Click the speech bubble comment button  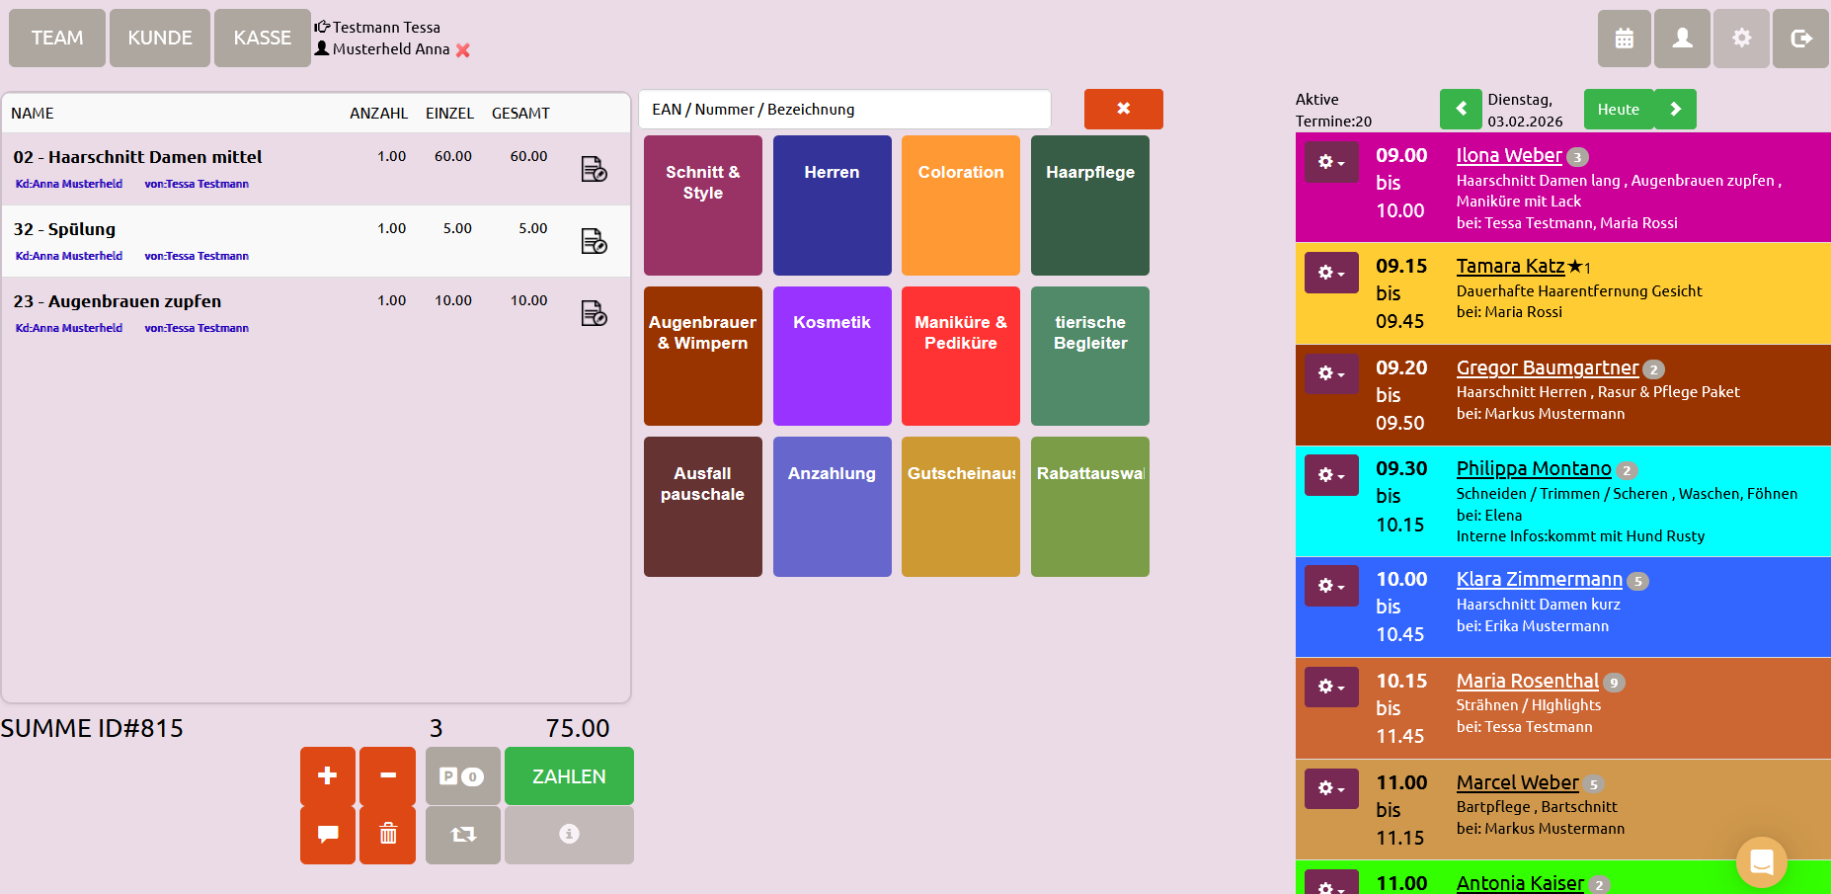(328, 835)
